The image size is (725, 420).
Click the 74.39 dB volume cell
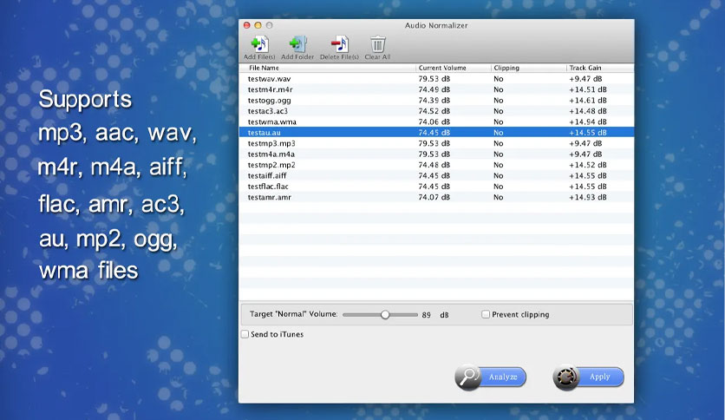click(434, 101)
